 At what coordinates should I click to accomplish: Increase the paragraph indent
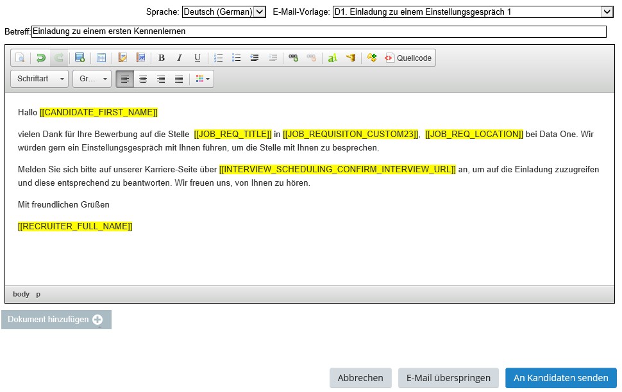click(255, 58)
